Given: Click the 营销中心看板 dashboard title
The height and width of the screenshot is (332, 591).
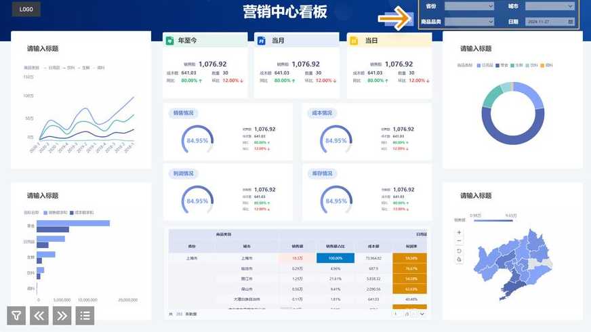Looking at the screenshot, I should [x=285, y=12].
